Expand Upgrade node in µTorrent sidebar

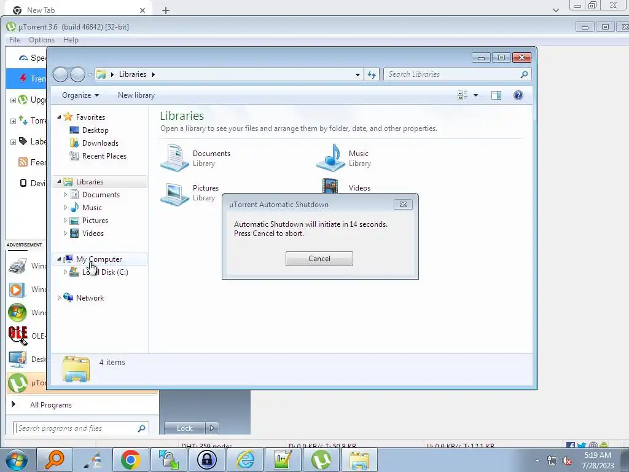pos(13,100)
